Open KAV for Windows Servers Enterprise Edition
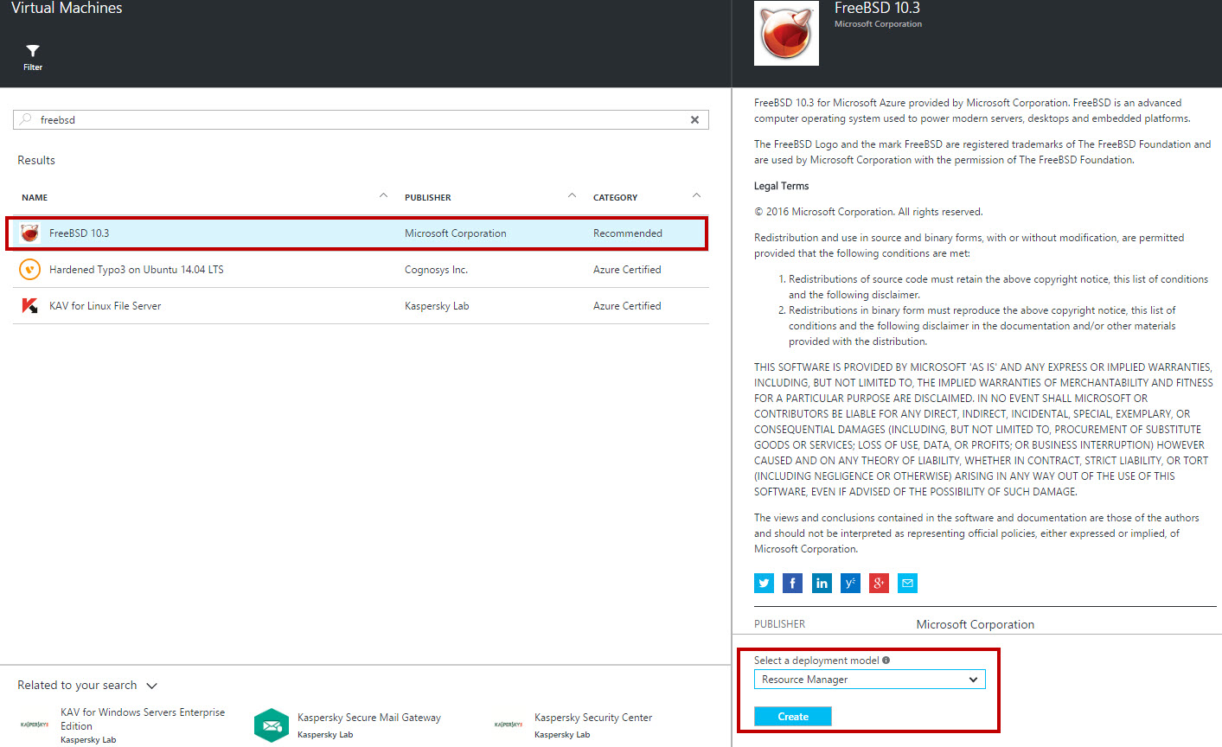The image size is (1222, 747). (143, 719)
